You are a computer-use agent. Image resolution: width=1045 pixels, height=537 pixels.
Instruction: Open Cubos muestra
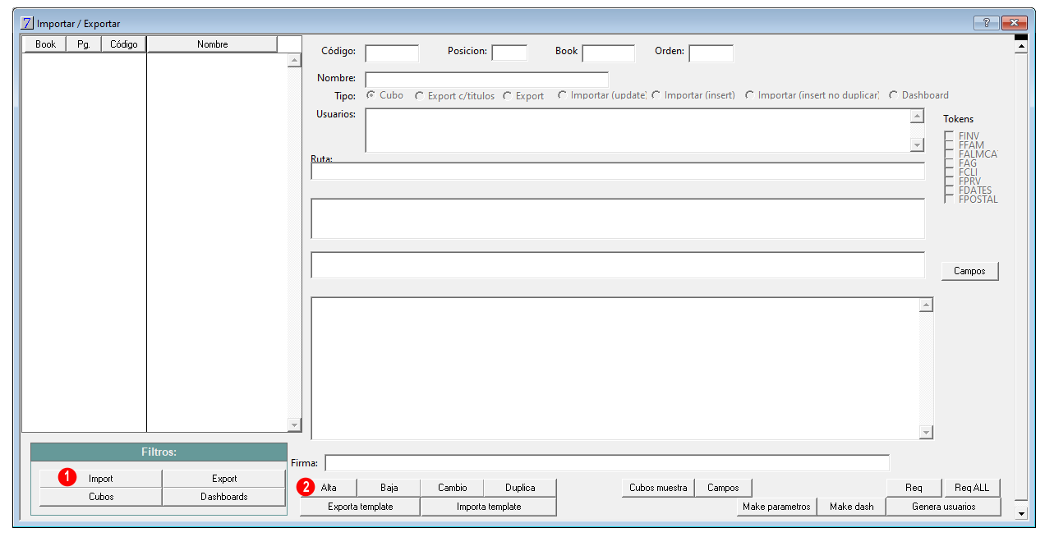(x=658, y=488)
